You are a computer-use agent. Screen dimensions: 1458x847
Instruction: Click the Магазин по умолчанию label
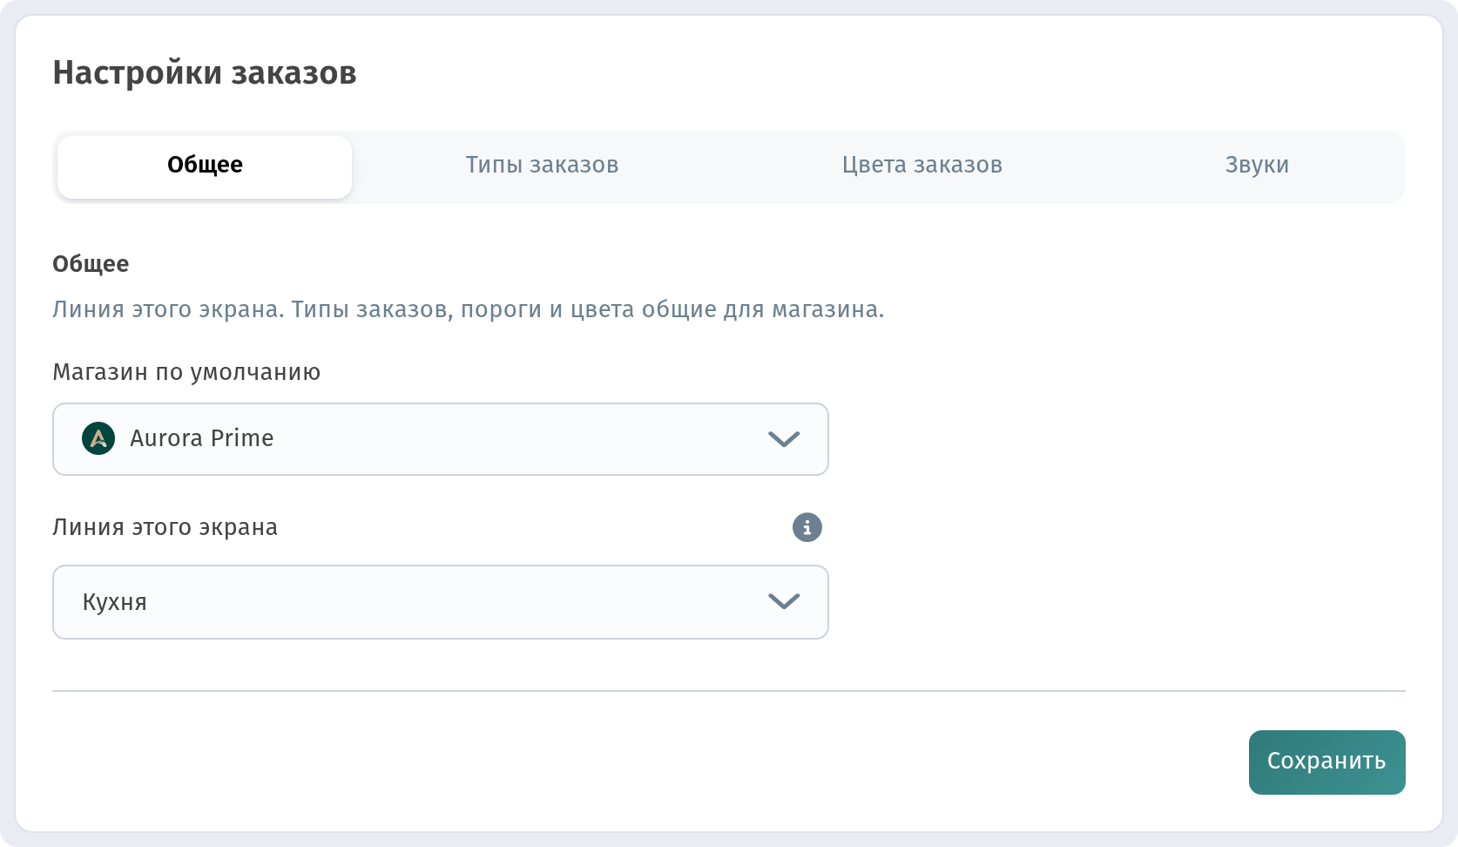click(186, 372)
